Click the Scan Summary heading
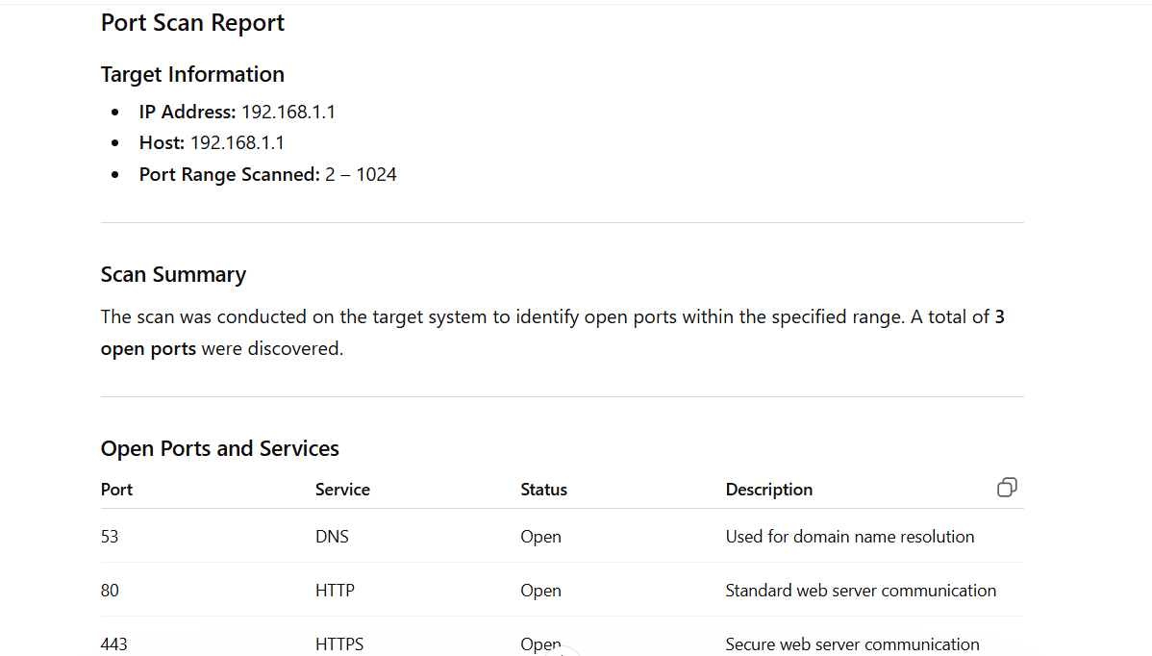Image resolution: width=1152 pixels, height=656 pixels. [x=173, y=275]
